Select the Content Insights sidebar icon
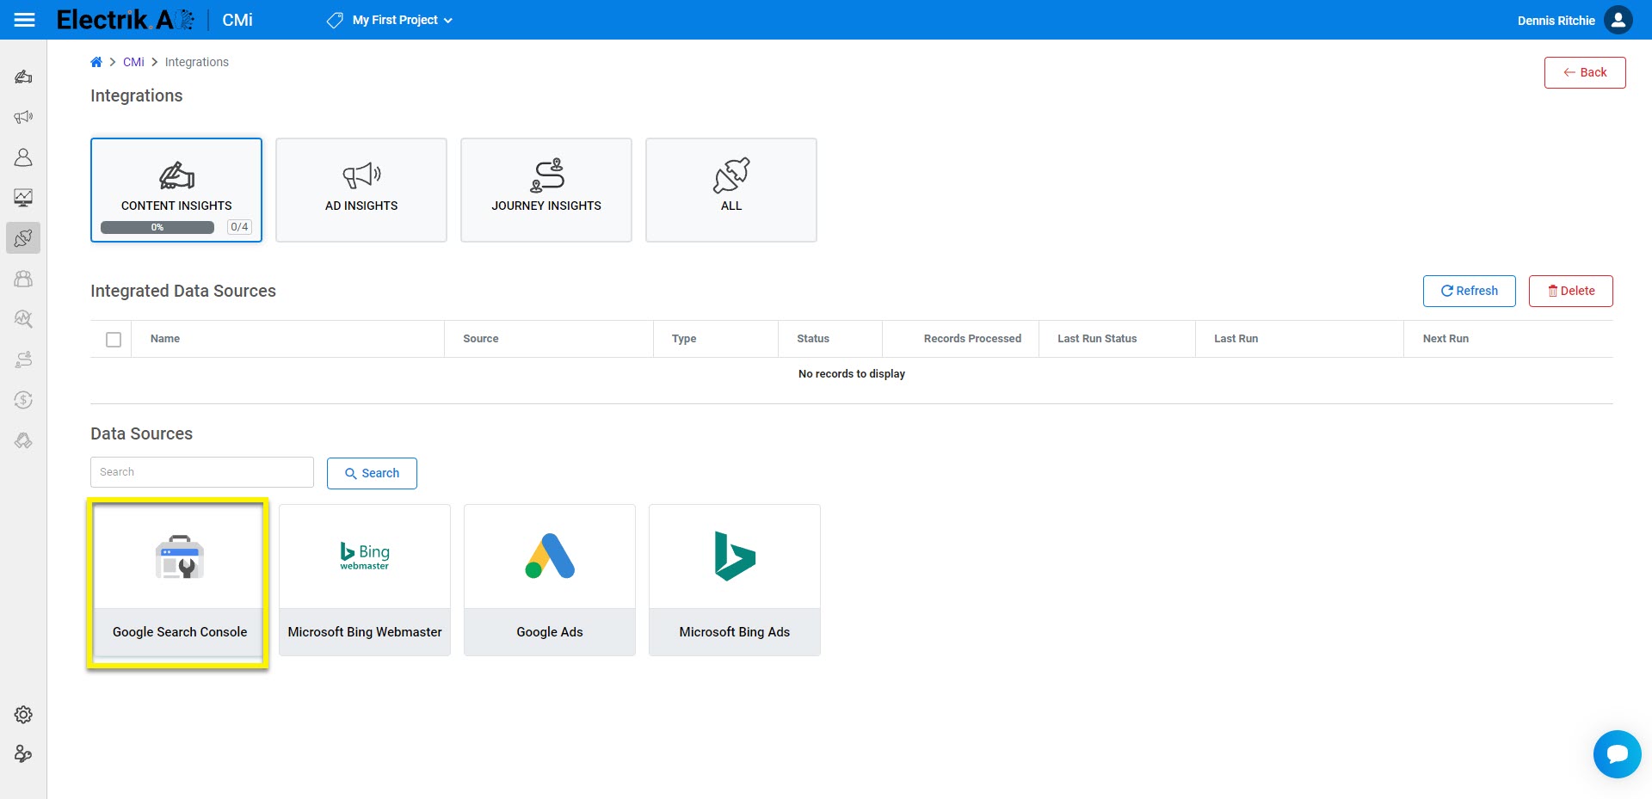The width and height of the screenshot is (1652, 799). click(x=23, y=77)
